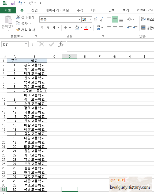Align text left

[109, 27]
